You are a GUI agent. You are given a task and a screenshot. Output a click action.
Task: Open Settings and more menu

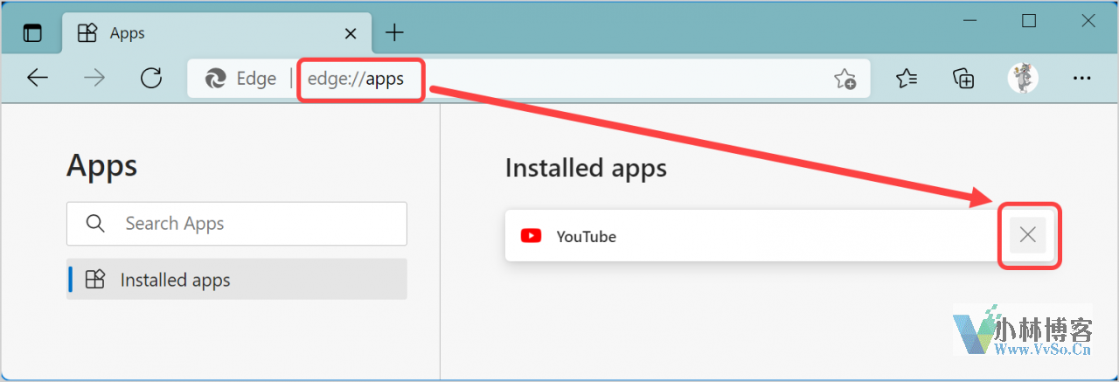[1081, 78]
